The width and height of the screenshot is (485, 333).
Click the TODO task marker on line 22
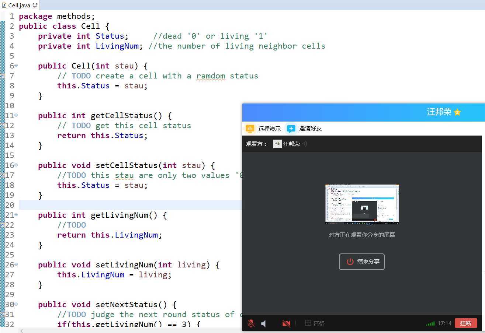(2, 225)
